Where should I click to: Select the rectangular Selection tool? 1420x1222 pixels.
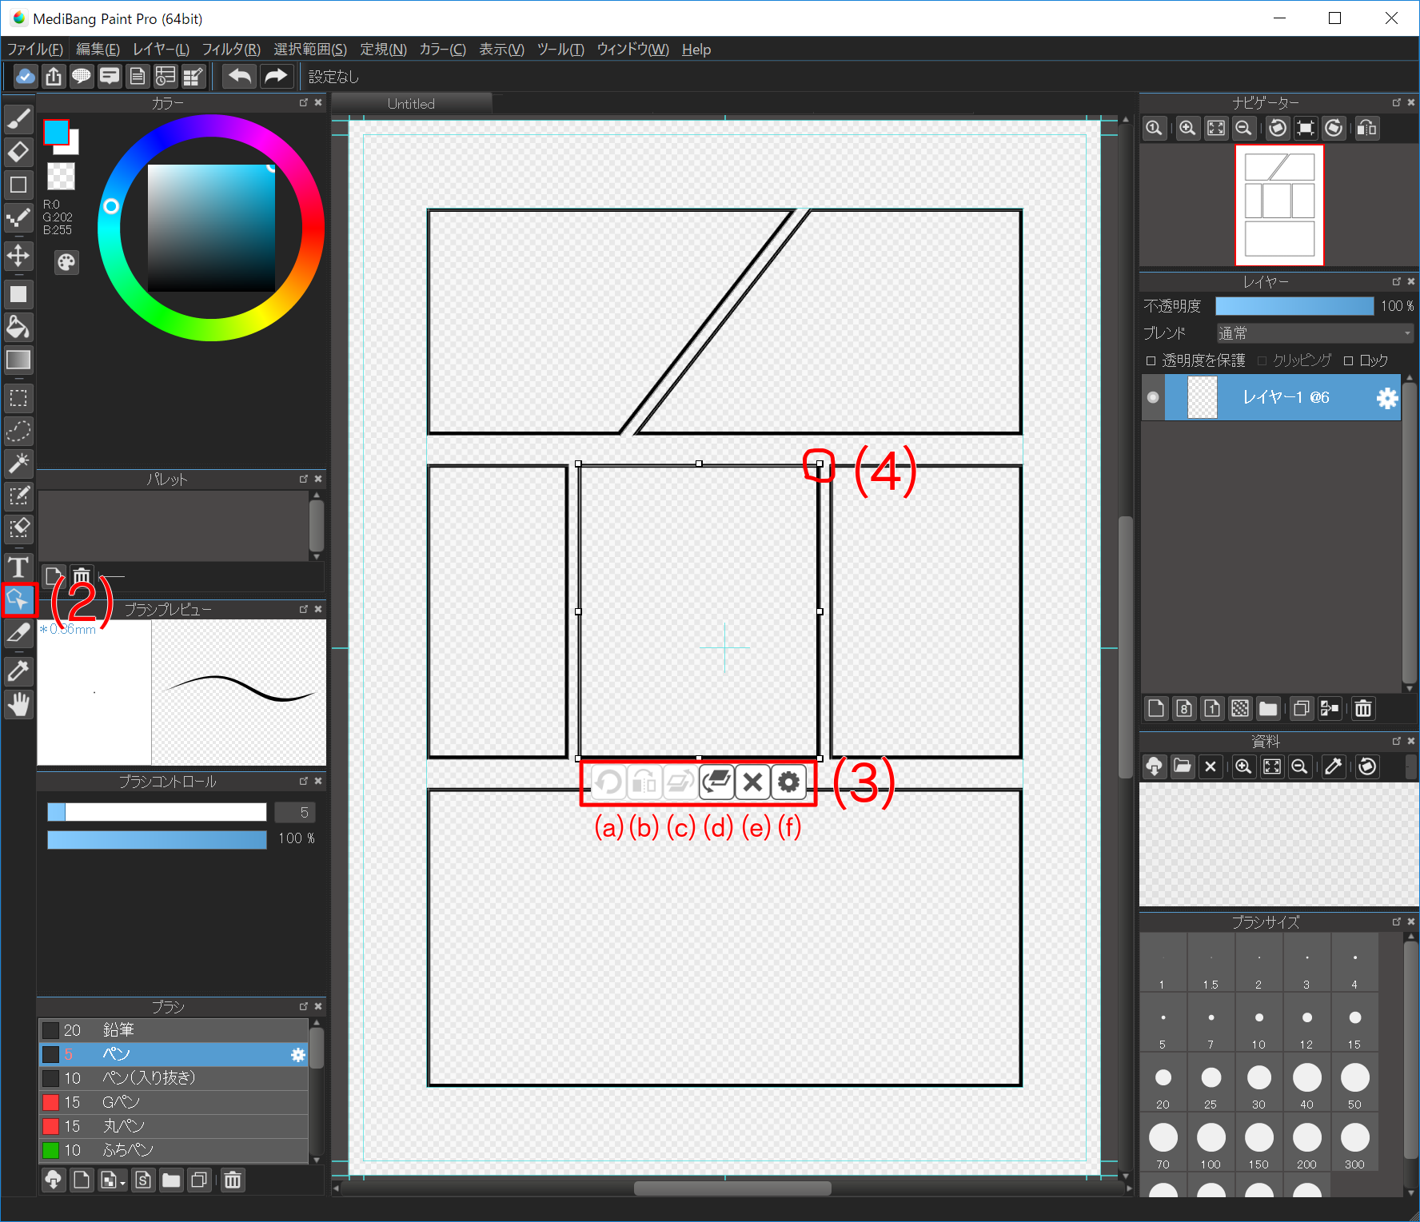18,398
